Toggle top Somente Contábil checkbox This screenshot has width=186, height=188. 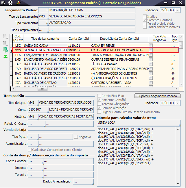coord(145,20)
